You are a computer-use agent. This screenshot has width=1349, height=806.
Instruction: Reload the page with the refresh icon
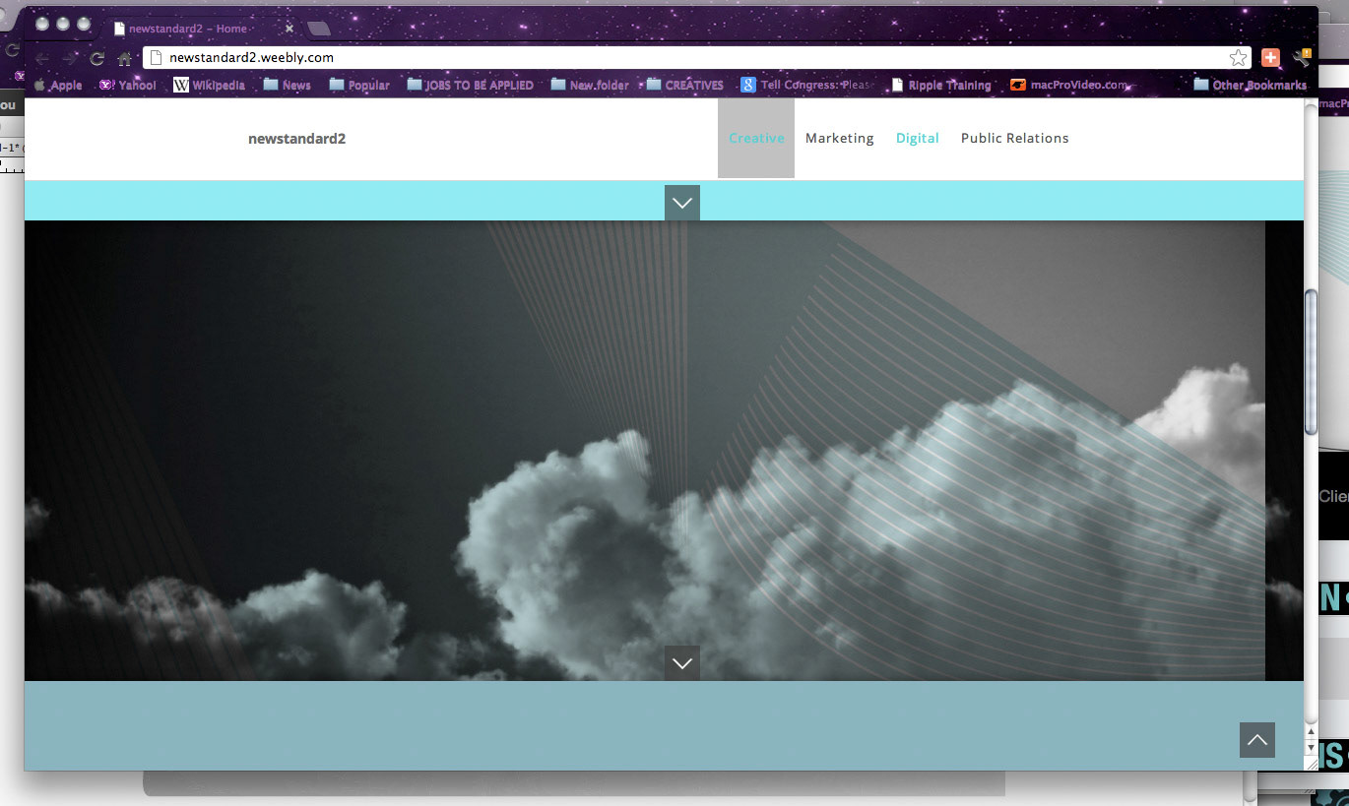tap(96, 58)
